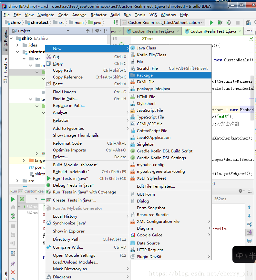Viewport: 256px width, 280px height.
Task: Close the CustomRealmTest_1.java tab
Action: click(x=240, y=31)
